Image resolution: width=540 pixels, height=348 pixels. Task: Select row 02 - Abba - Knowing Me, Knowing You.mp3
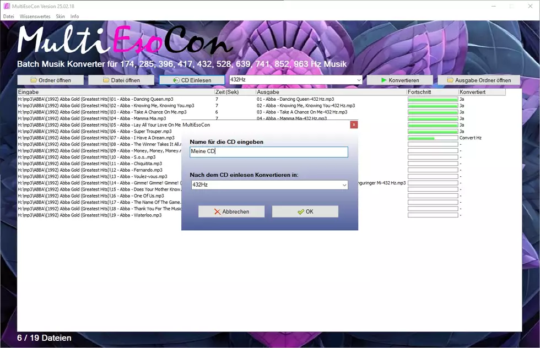pos(106,106)
